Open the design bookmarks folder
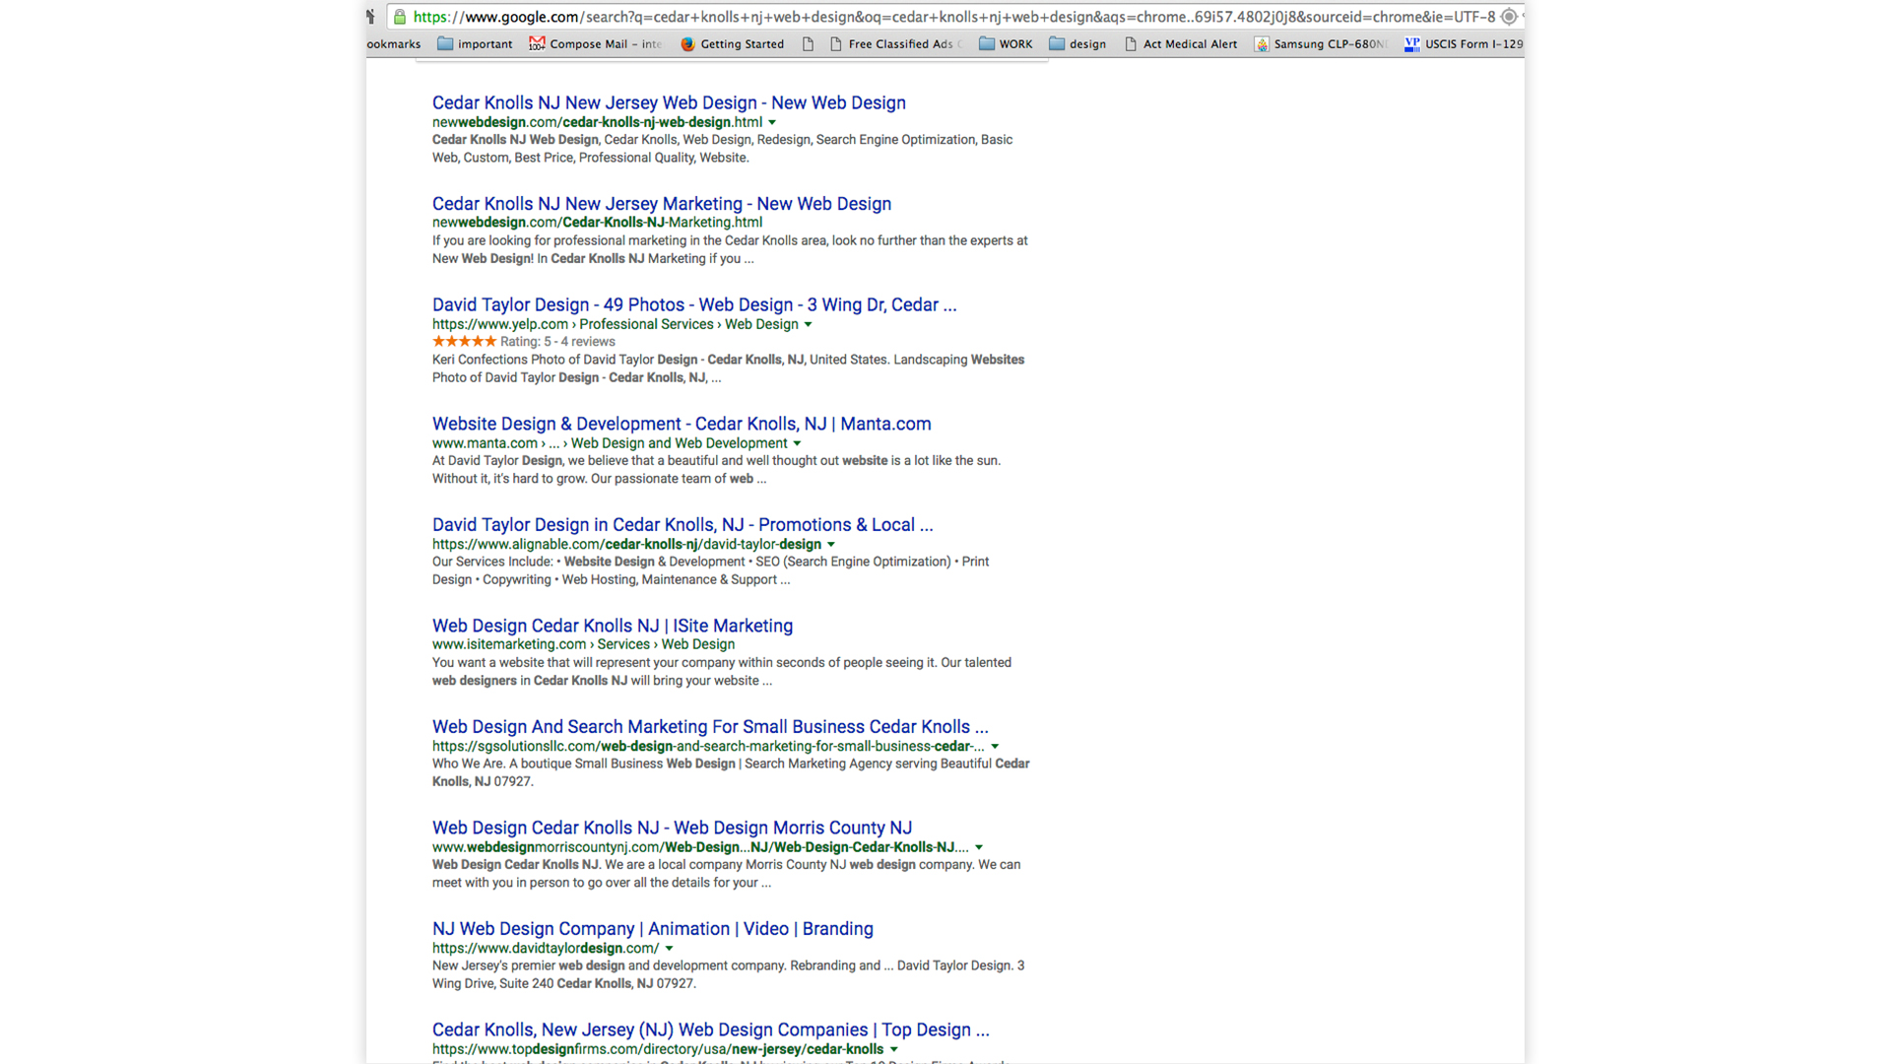The width and height of the screenshot is (1891, 1064). pyautogui.click(x=1077, y=43)
